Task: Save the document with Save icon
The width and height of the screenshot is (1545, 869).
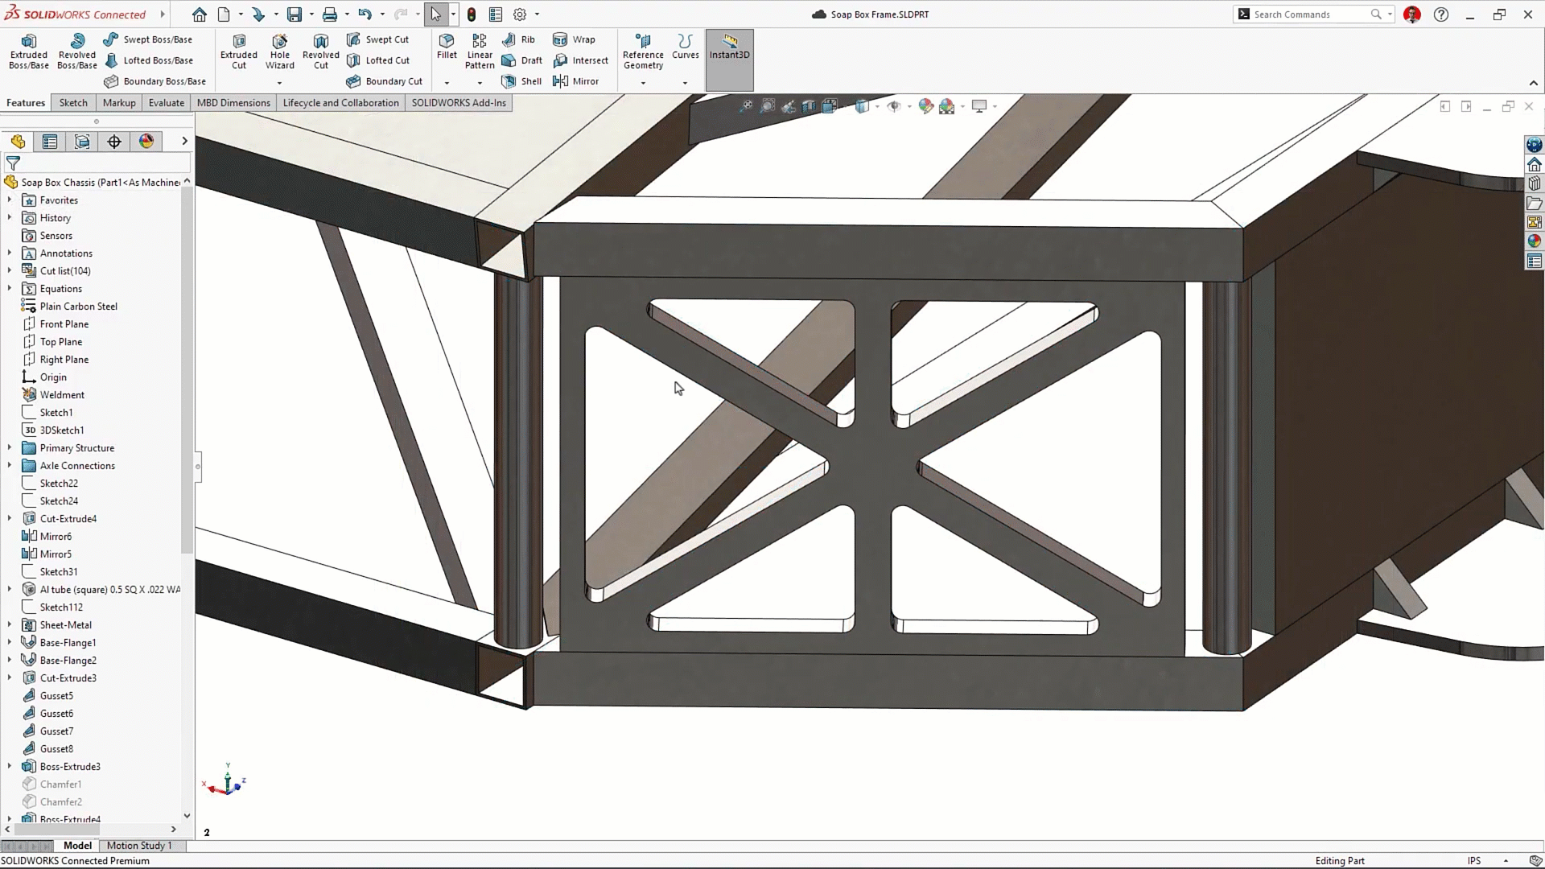Action: click(x=295, y=14)
